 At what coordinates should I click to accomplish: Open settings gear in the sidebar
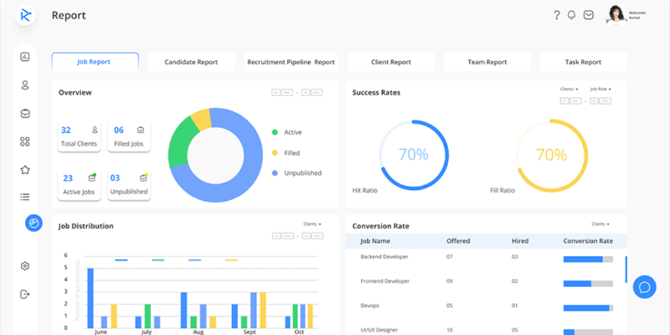pos(25,266)
